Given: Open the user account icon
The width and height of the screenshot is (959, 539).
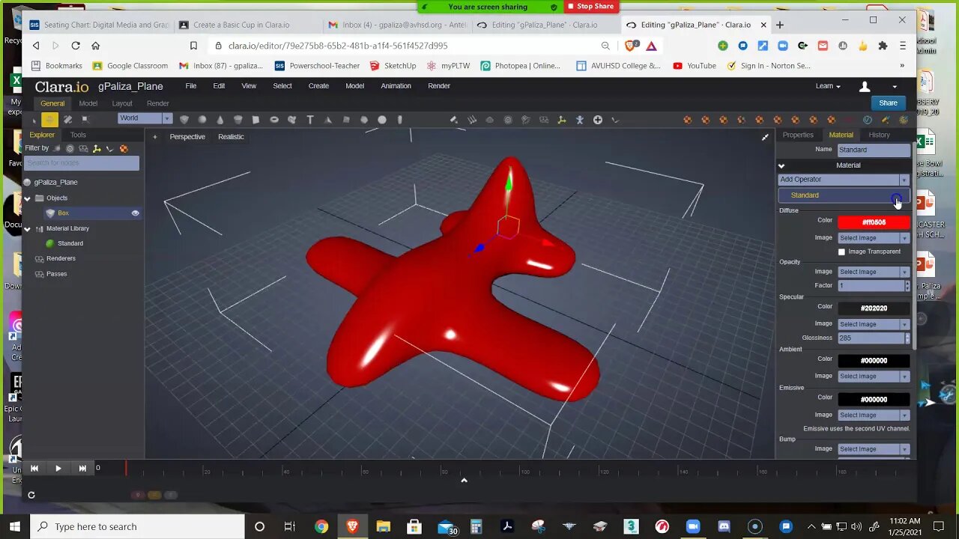Looking at the screenshot, I should [x=865, y=86].
